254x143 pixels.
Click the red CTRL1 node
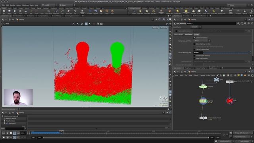point(230,100)
